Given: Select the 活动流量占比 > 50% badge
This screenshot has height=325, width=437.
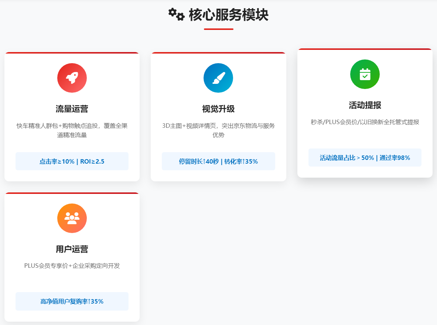Looking at the screenshot, I should 365,158.
